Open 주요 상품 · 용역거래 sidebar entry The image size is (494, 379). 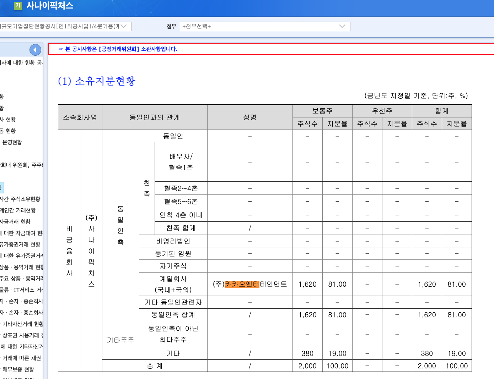21,279
